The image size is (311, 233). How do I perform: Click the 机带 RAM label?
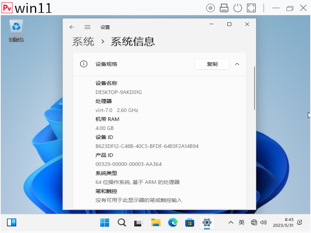click(x=107, y=119)
